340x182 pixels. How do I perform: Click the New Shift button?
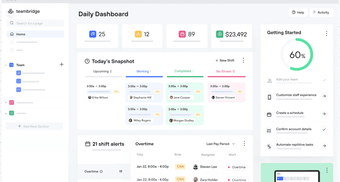(x=225, y=61)
